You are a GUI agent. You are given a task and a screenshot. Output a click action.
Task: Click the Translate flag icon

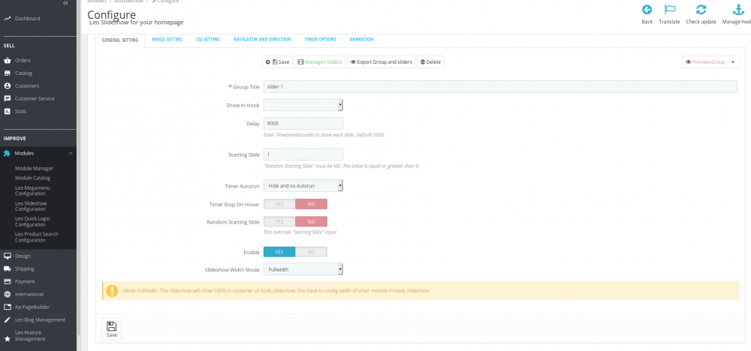tap(670, 10)
